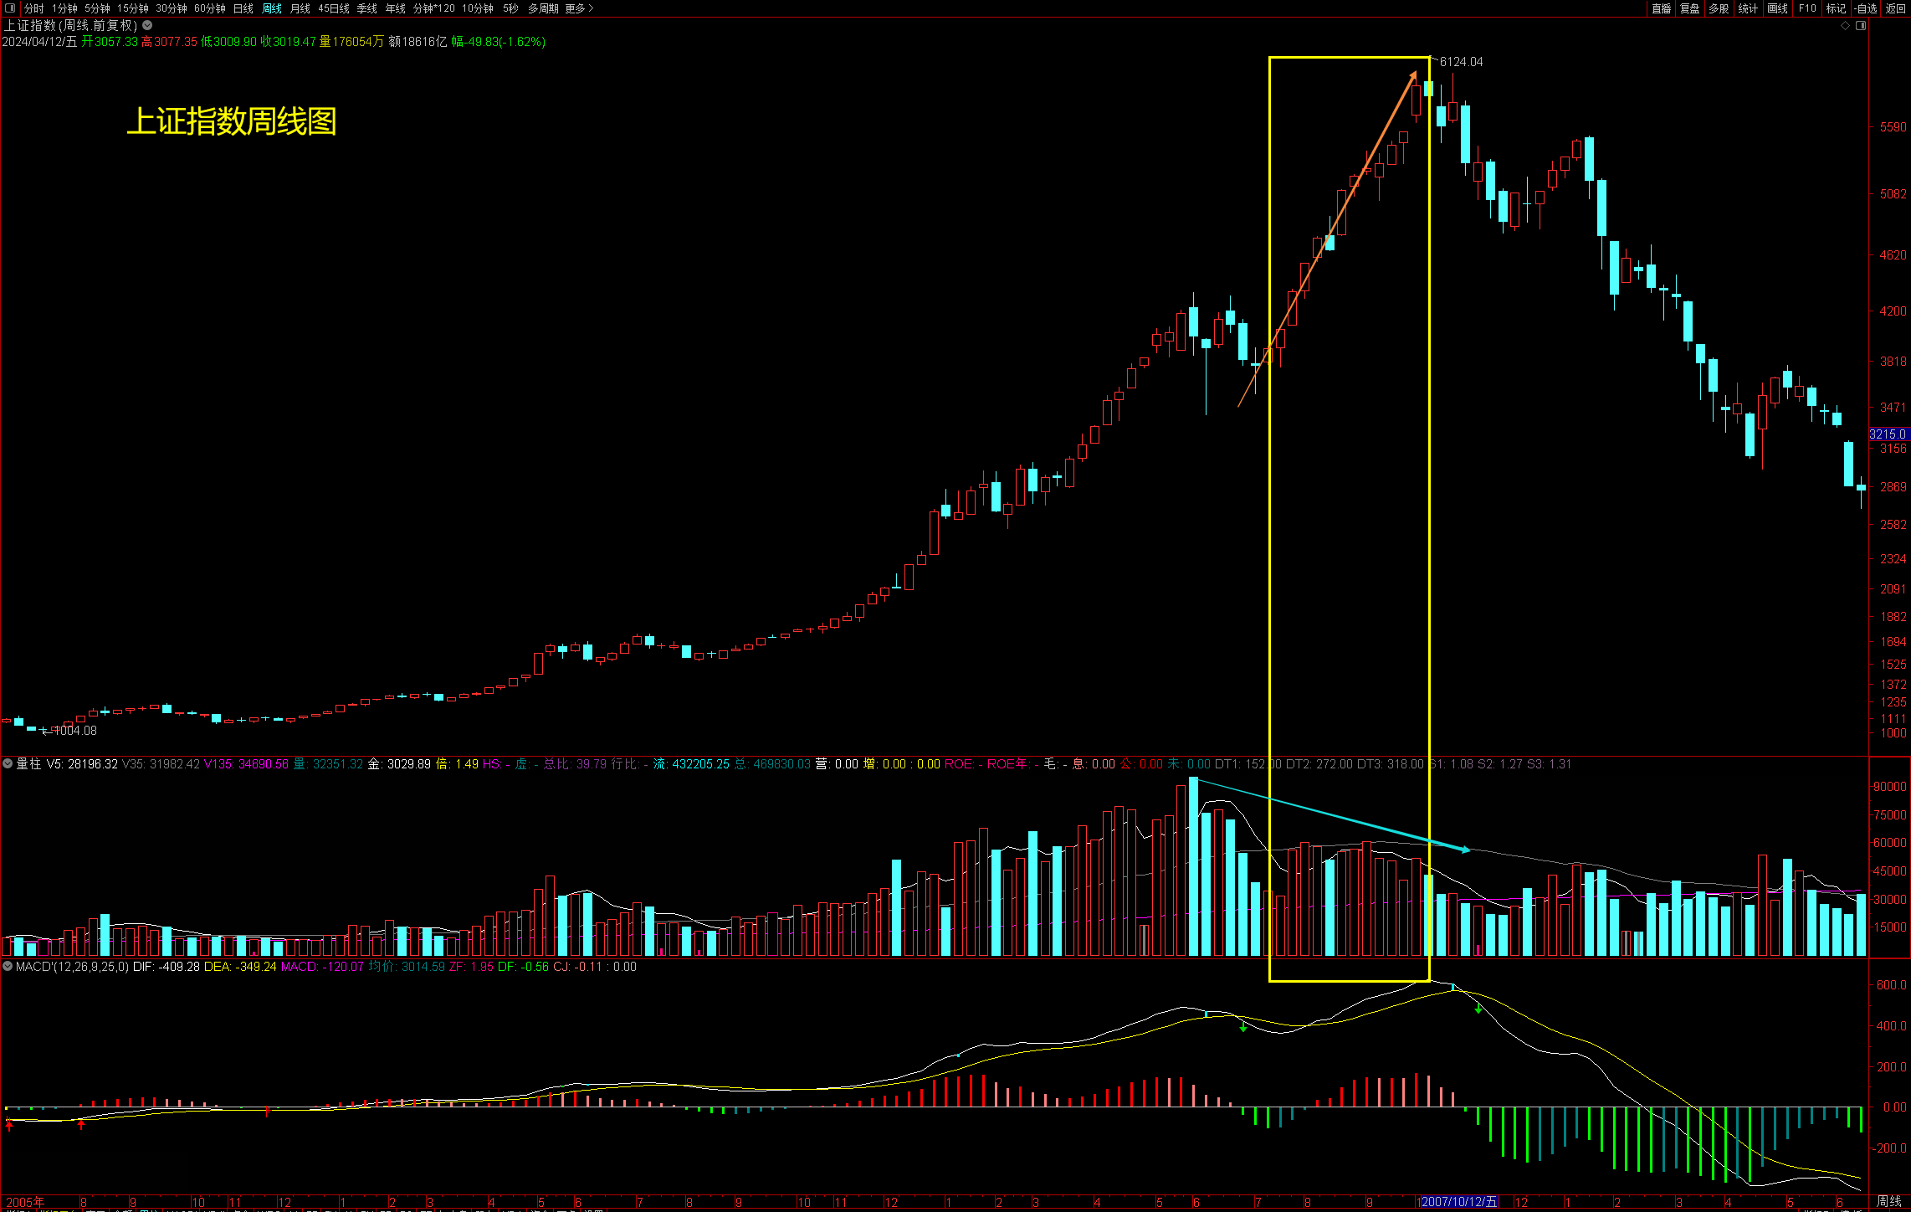Open the F10 company info button

coord(1807,8)
